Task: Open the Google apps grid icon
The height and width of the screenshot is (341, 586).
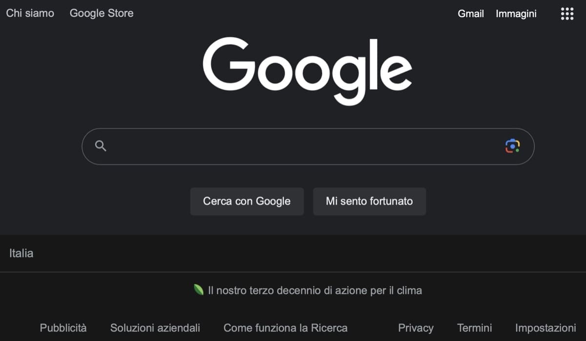Action: pos(566,14)
